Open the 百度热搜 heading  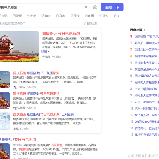click(136, 30)
